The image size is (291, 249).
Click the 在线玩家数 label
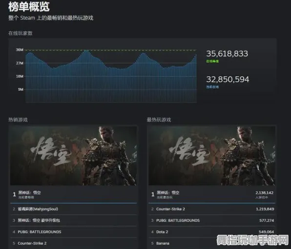pyautogui.click(x=21, y=33)
